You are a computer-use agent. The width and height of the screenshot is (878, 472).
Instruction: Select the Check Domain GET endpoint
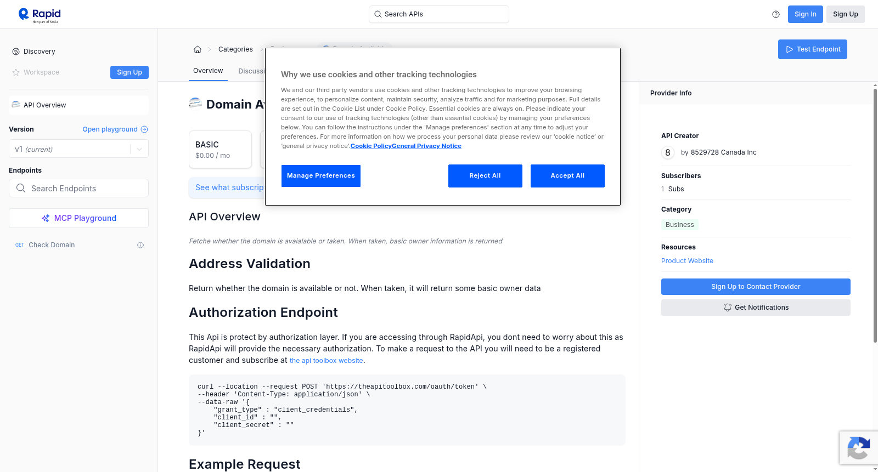click(78, 245)
